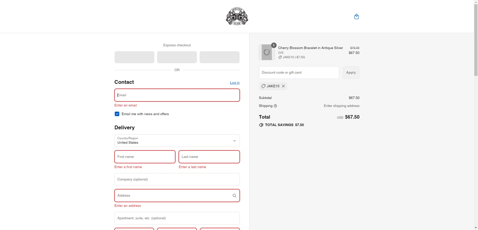Open the Country/Region dropdown
This screenshot has width=478, height=230.
click(177, 141)
